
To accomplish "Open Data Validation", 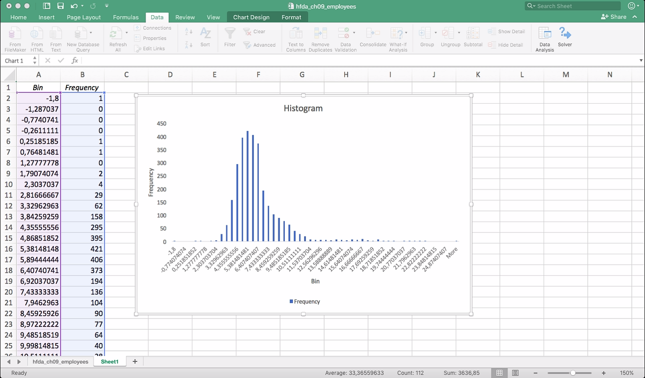I will point(345,37).
